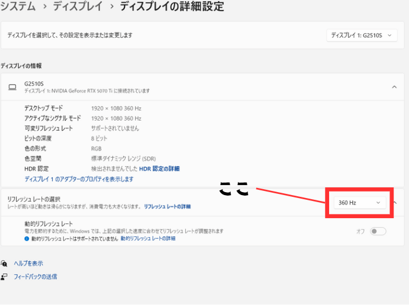Open the 360 Hz refresh rate dropdown
This screenshot has width=409, height=305.
[x=360, y=203]
